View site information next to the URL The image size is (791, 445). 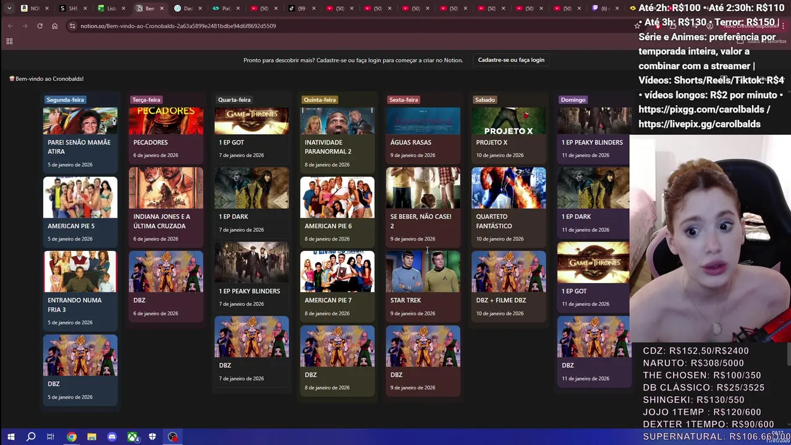(72, 26)
